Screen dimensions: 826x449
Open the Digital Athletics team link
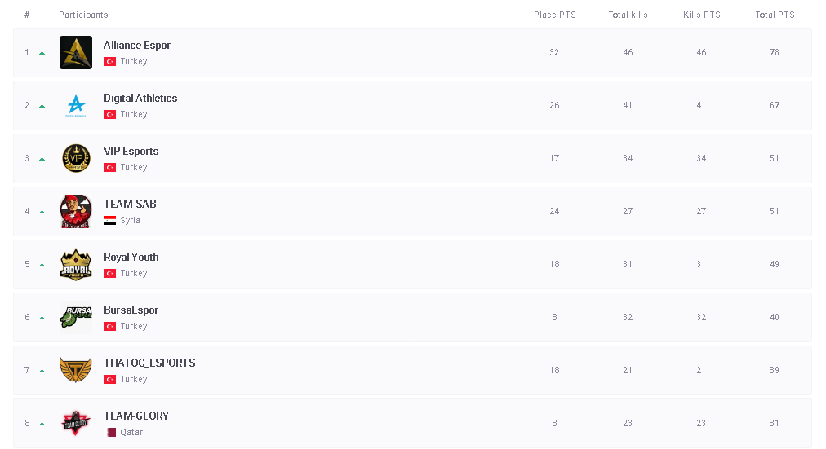(140, 99)
